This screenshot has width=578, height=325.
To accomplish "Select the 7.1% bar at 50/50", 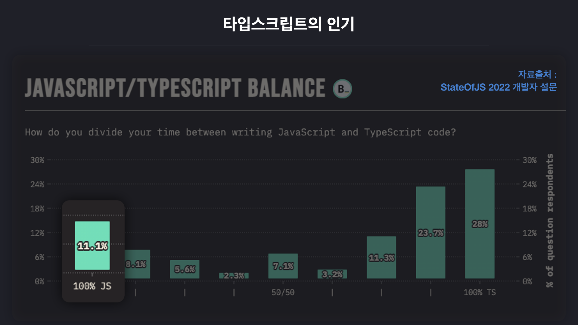I will click(x=283, y=266).
